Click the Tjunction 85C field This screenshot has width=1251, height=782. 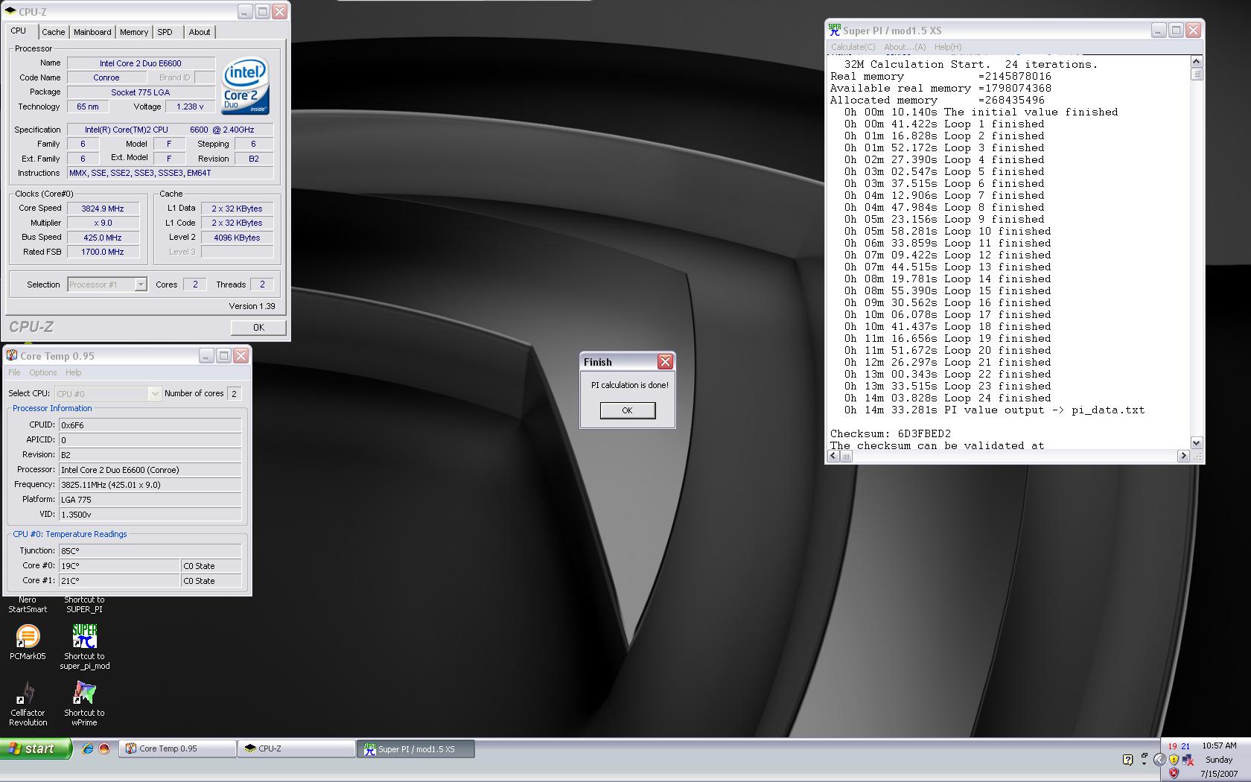click(x=150, y=551)
